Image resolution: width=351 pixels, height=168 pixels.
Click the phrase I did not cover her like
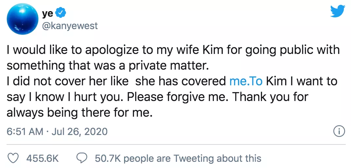tap(67, 81)
